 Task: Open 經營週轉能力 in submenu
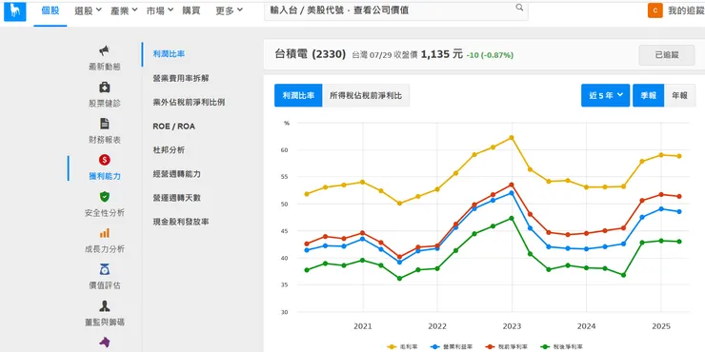176,174
